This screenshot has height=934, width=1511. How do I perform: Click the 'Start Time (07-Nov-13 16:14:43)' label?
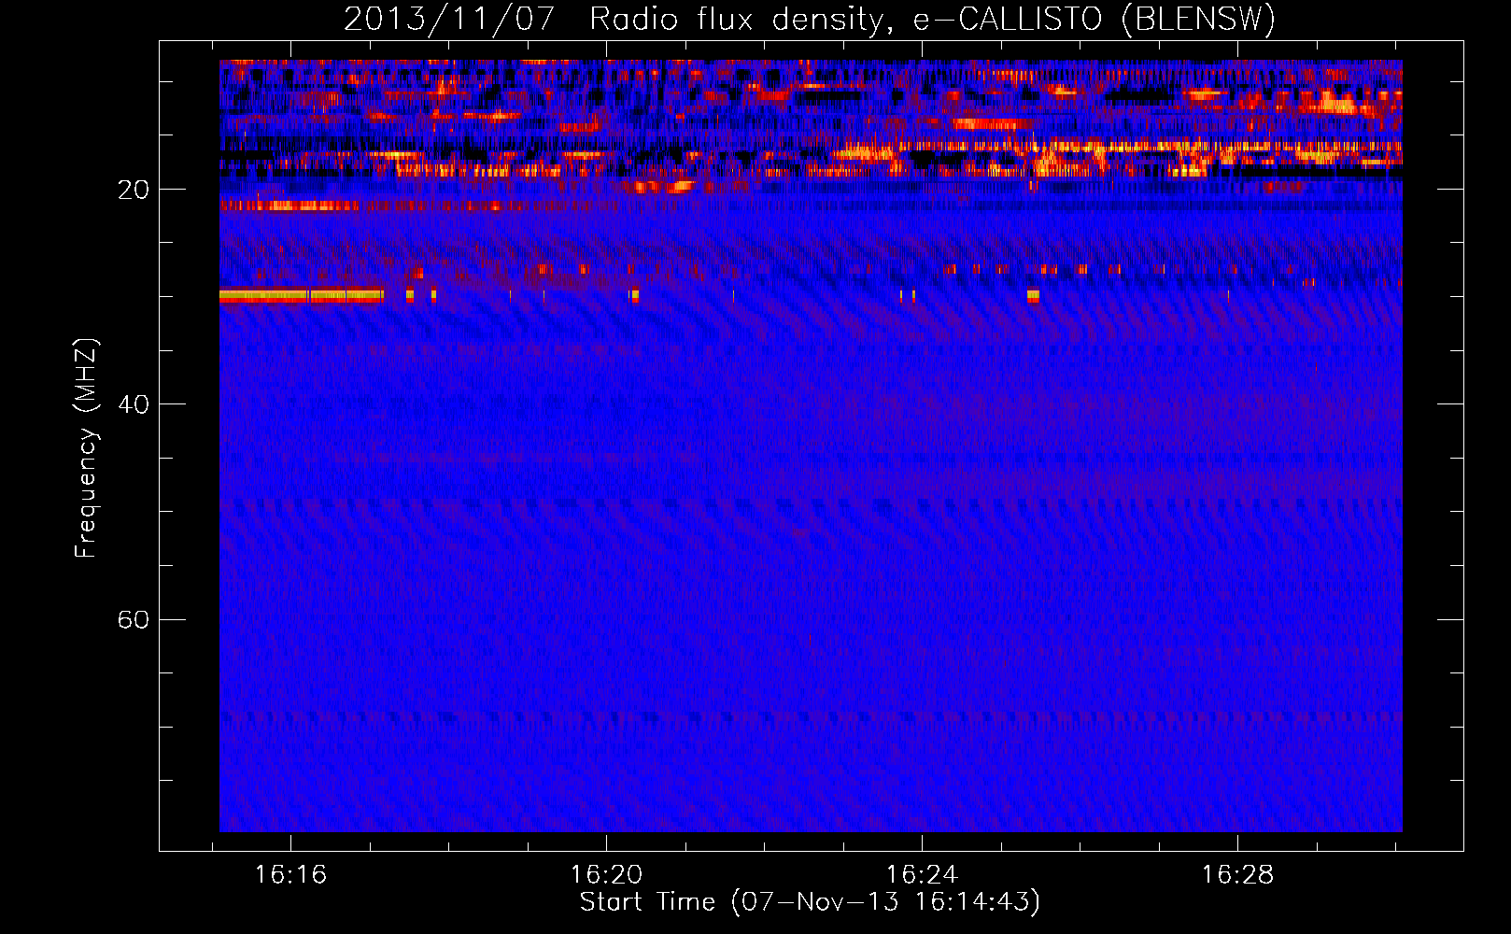click(x=810, y=902)
